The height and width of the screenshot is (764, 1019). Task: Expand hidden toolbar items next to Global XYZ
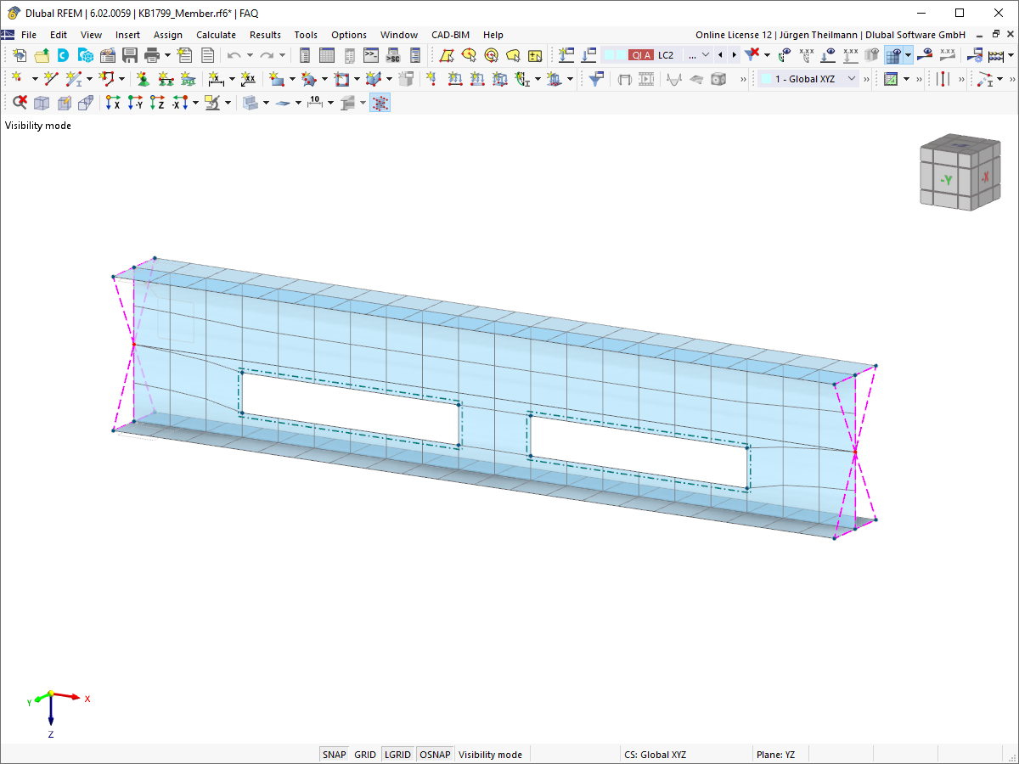click(x=867, y=78)
